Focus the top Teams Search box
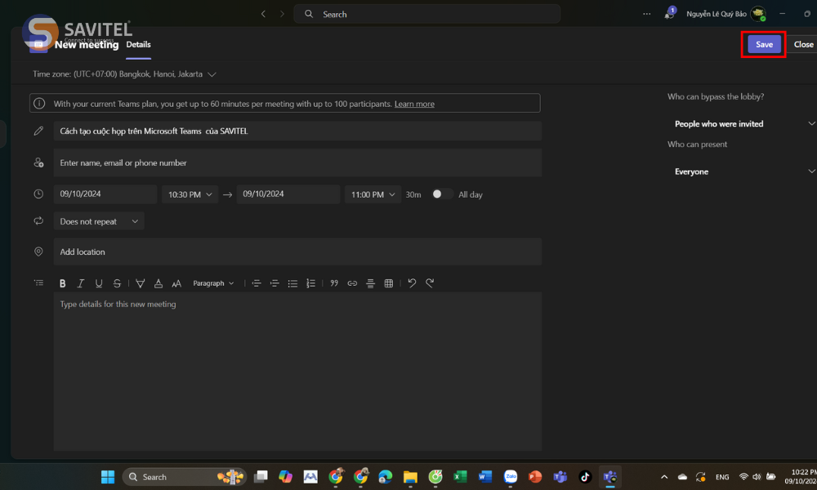This screenshot has width=817, height=490. [427, 14]
